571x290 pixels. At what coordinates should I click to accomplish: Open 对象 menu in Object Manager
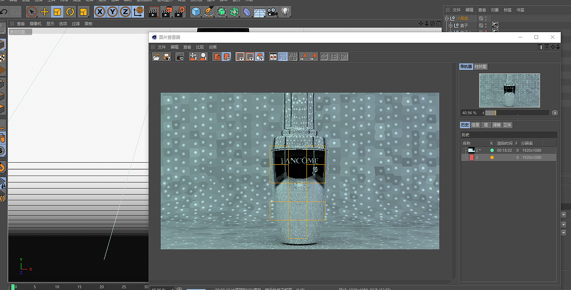[495, 10]
